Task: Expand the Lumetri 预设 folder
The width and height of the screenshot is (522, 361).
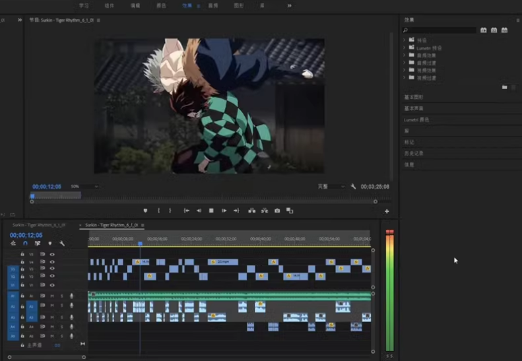Action: tap(405, 48)
